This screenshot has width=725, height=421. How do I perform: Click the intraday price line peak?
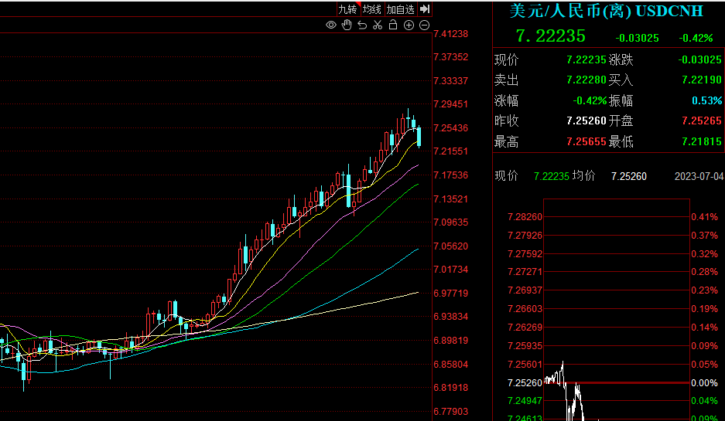tap(563, 362)
